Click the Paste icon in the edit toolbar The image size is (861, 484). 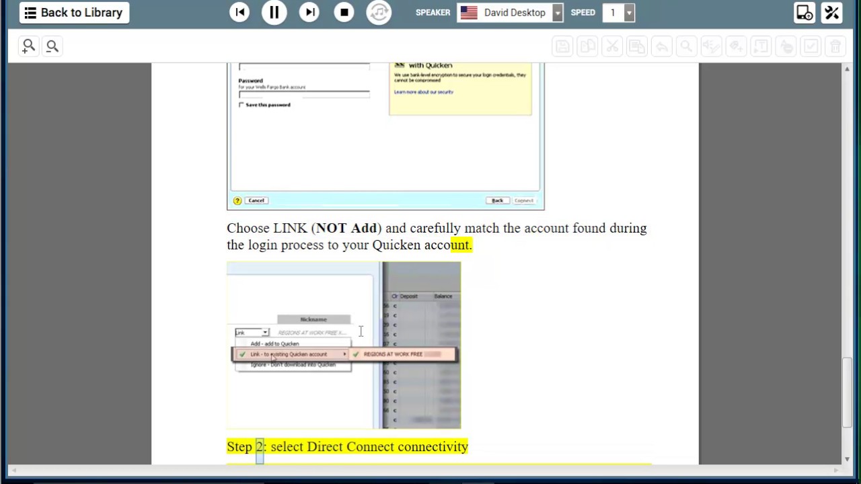[x=636, y=46]
